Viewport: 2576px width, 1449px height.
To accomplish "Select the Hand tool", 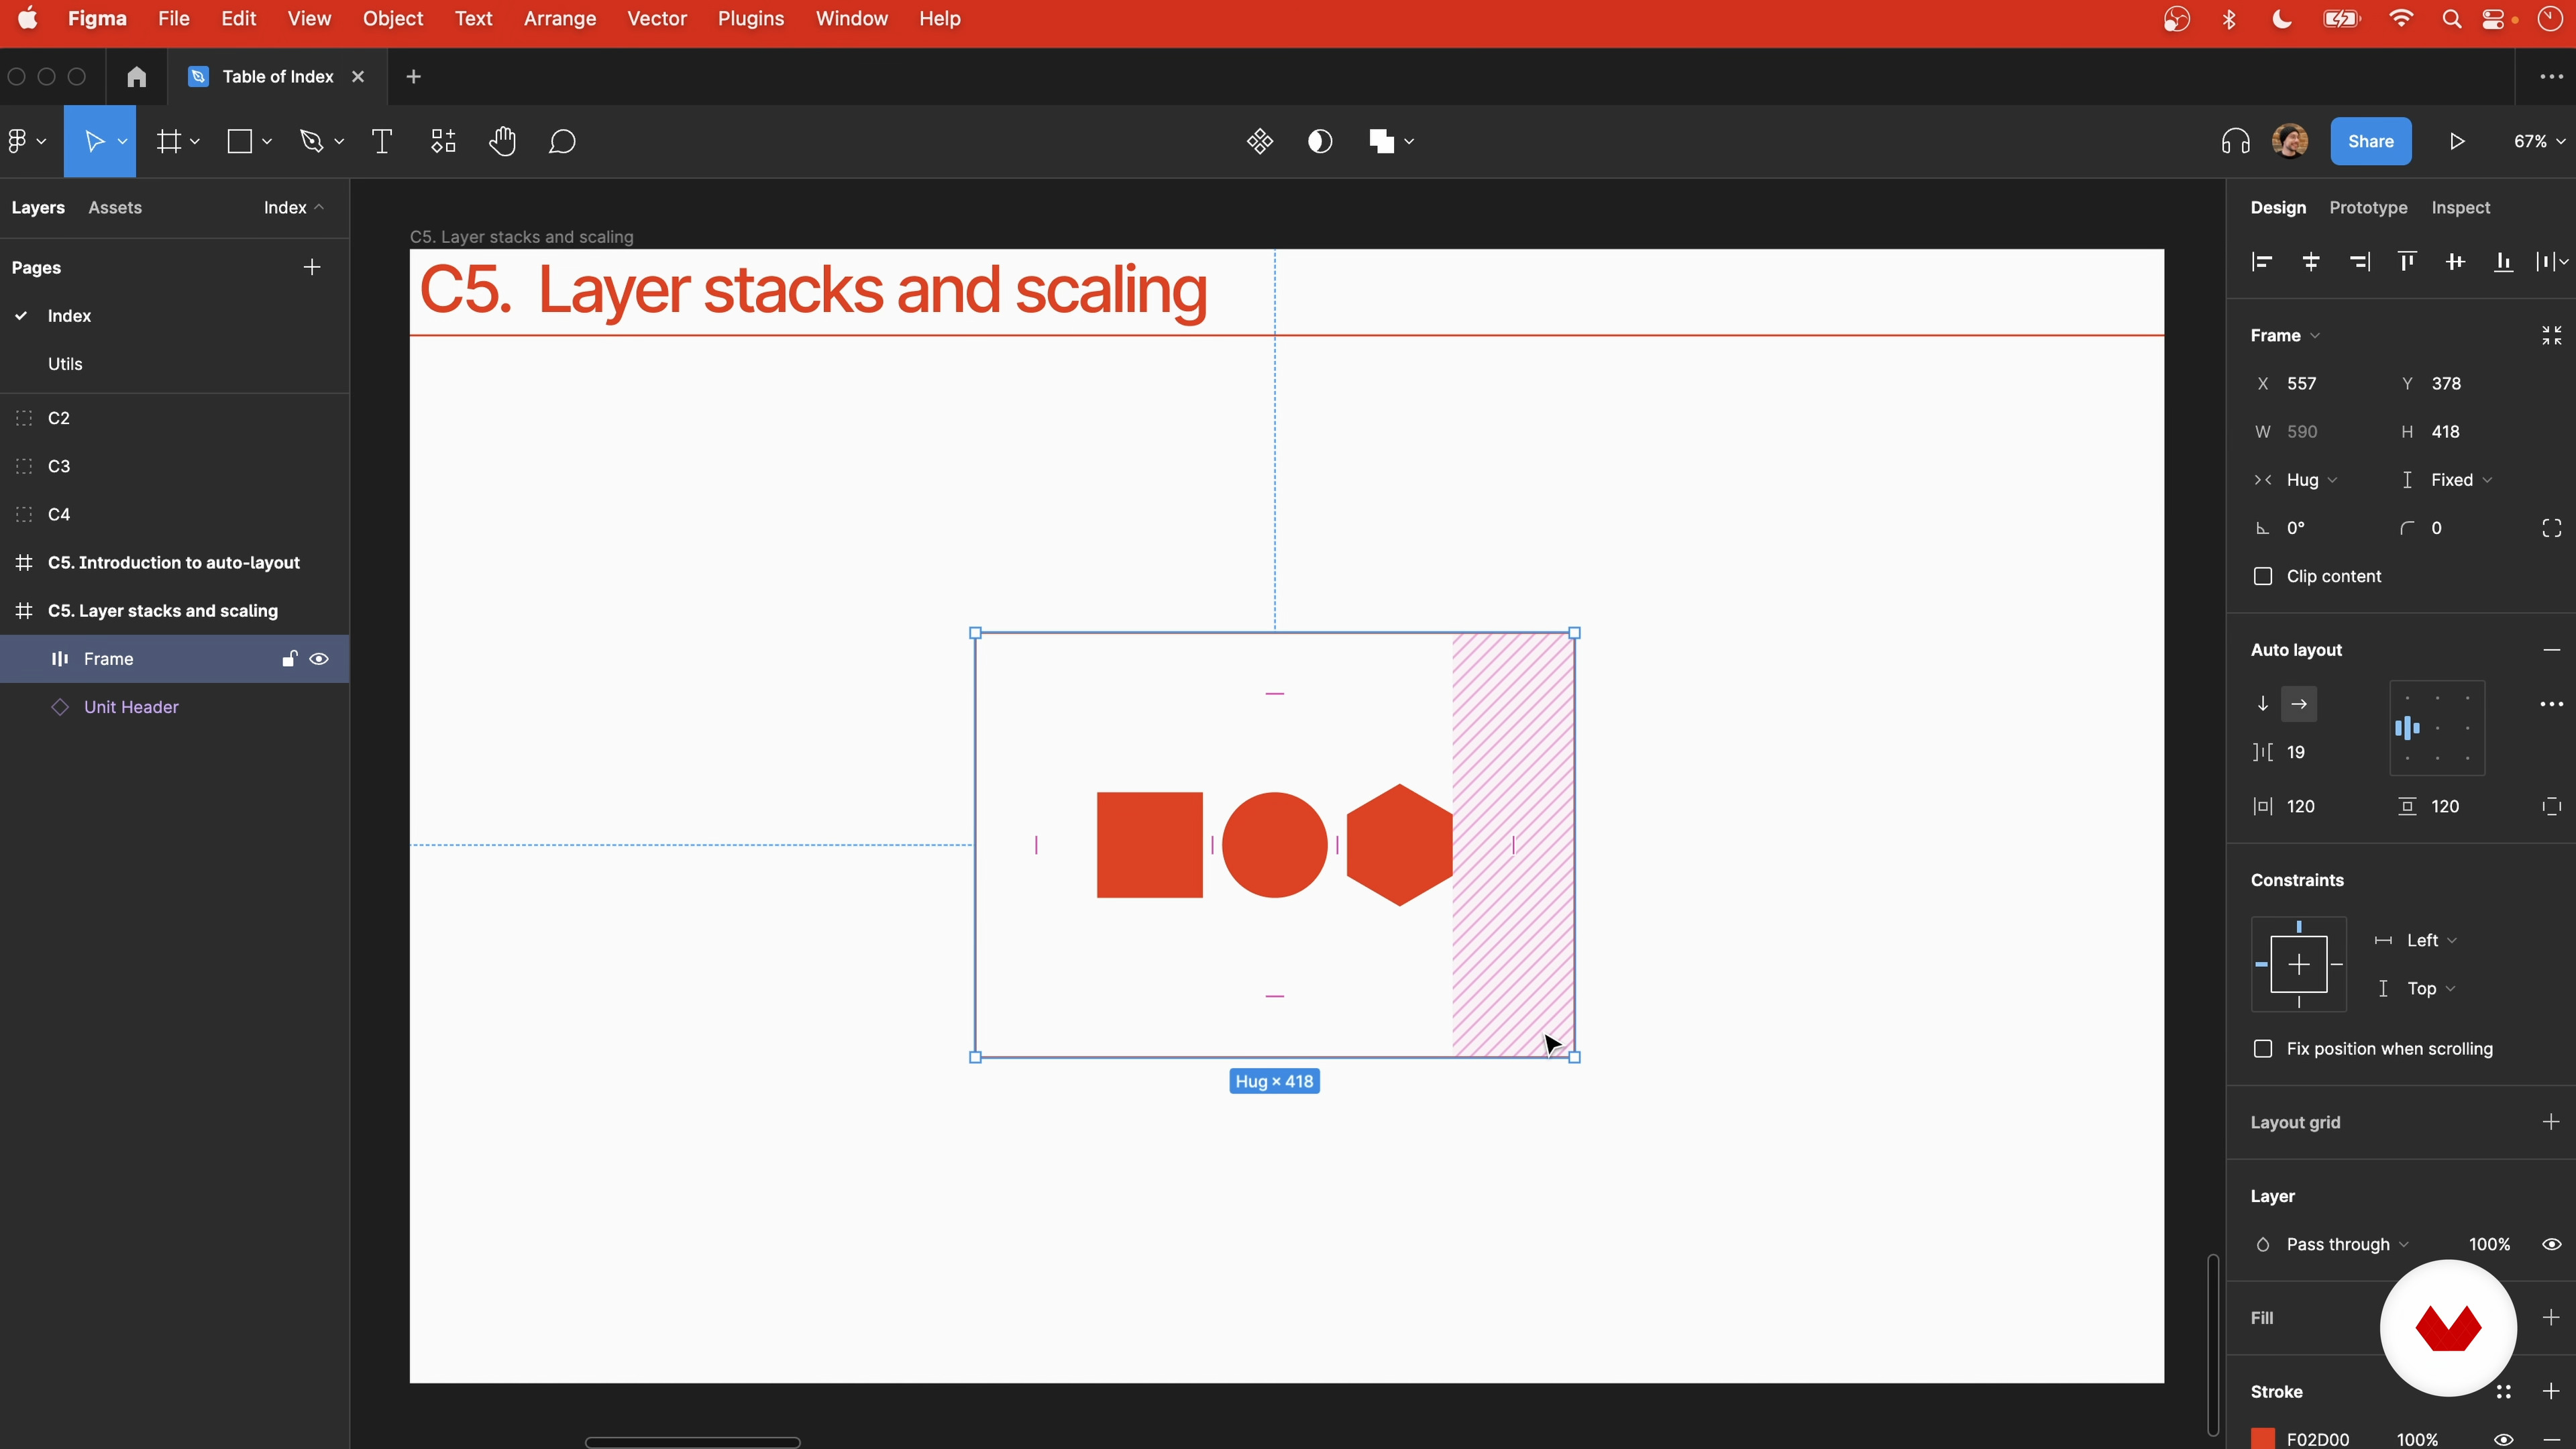I will (503, 141).
